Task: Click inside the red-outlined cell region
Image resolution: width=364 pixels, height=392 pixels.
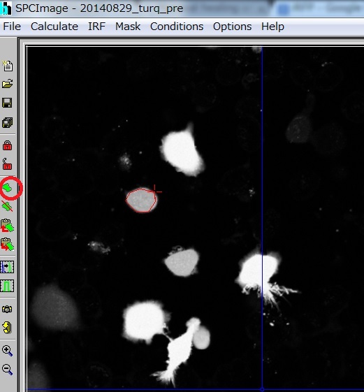Action: point(142,201)
